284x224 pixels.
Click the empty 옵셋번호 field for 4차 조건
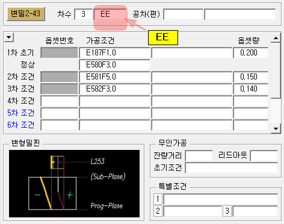[x=59, y=101]
